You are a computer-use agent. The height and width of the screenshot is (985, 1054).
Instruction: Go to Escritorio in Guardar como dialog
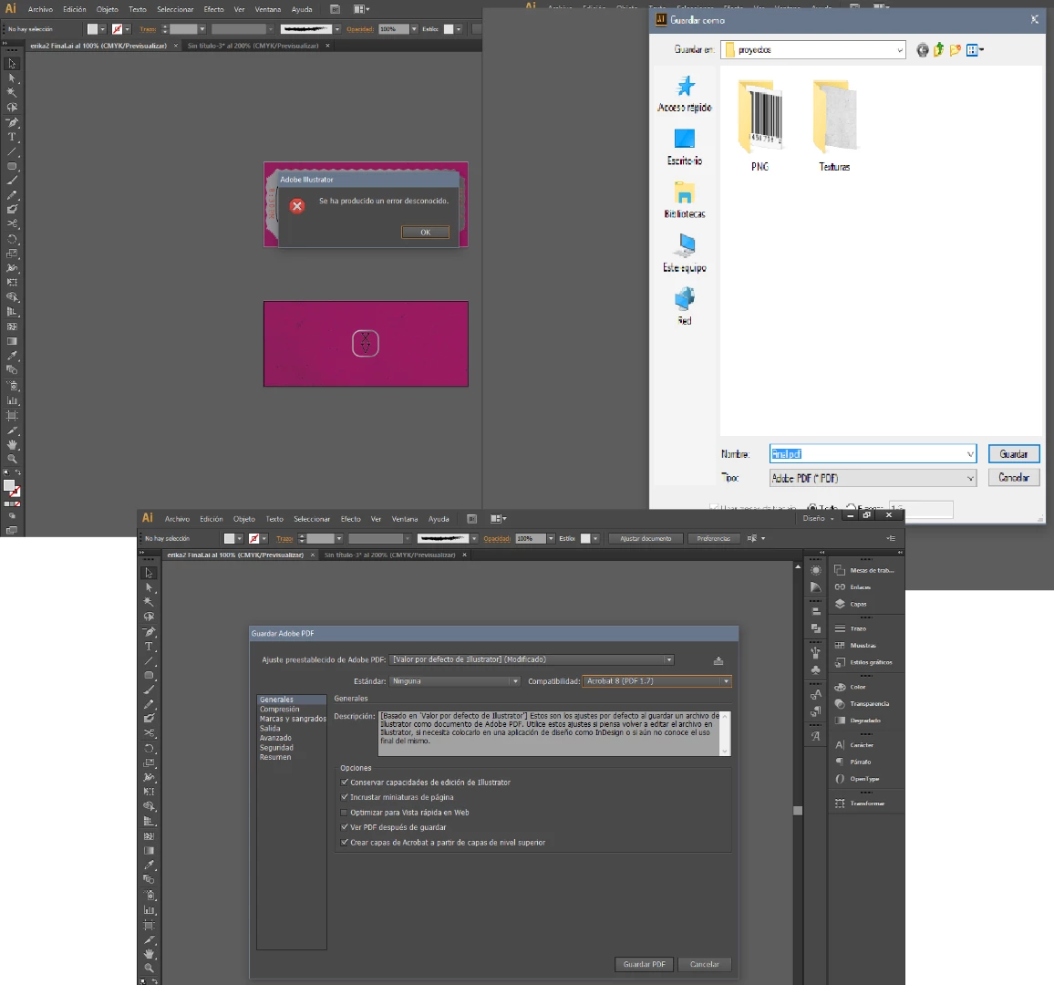point(685,147)
